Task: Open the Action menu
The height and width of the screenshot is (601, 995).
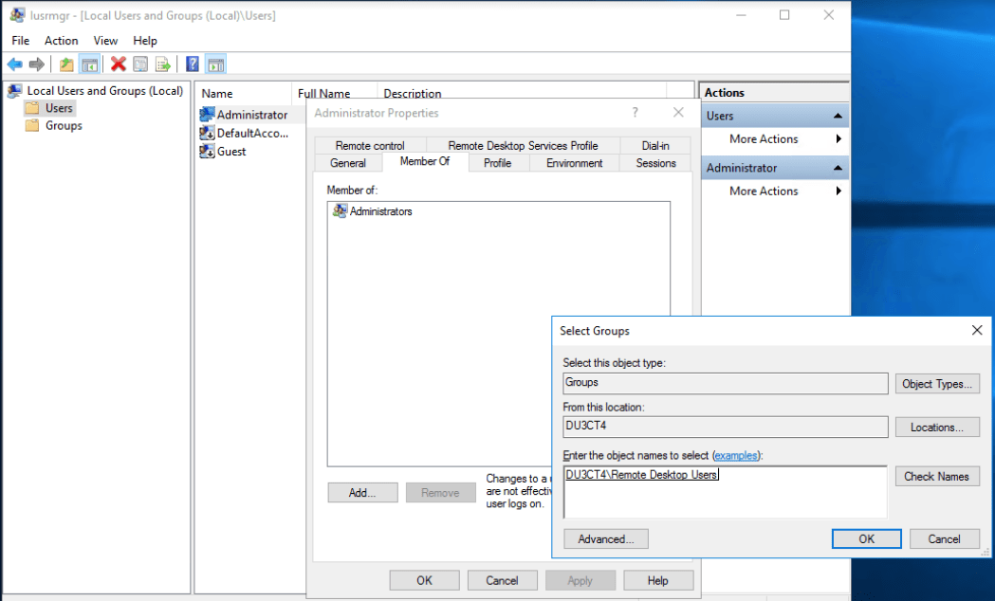Action: coord(62,41)
